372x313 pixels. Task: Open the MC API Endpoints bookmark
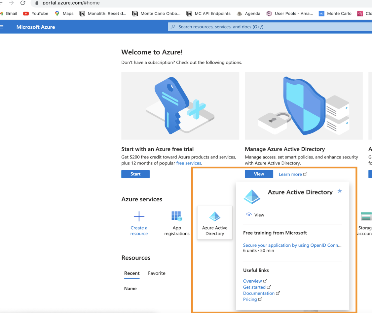click(208, 14)
